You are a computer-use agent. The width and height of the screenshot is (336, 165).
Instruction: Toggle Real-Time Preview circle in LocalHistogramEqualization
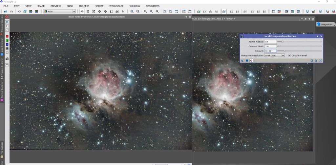251,61
